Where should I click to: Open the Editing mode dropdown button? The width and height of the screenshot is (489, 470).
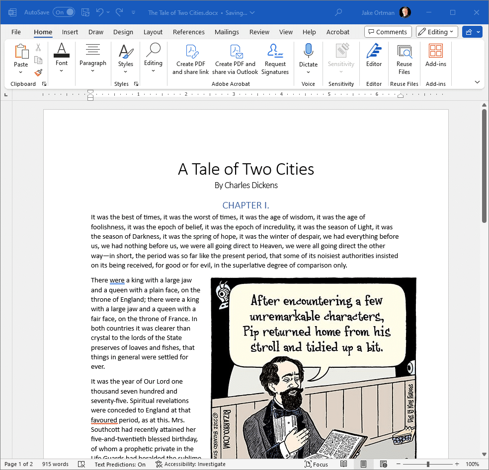[x=437, y=32]
